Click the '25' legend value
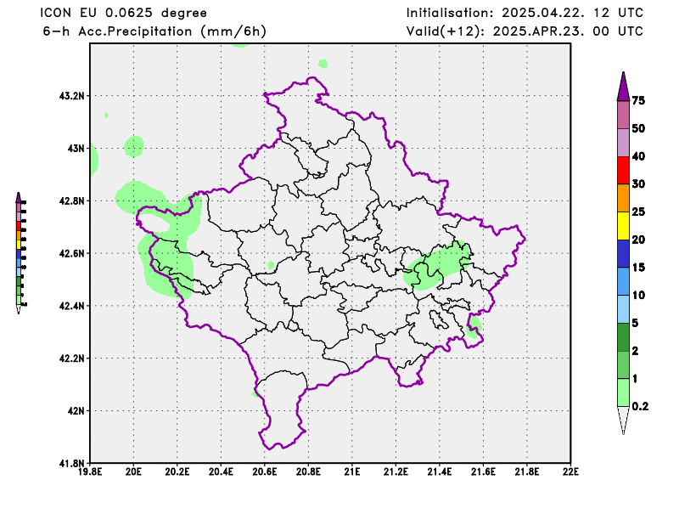The image size is (679, 525). (x=638, y=212)
